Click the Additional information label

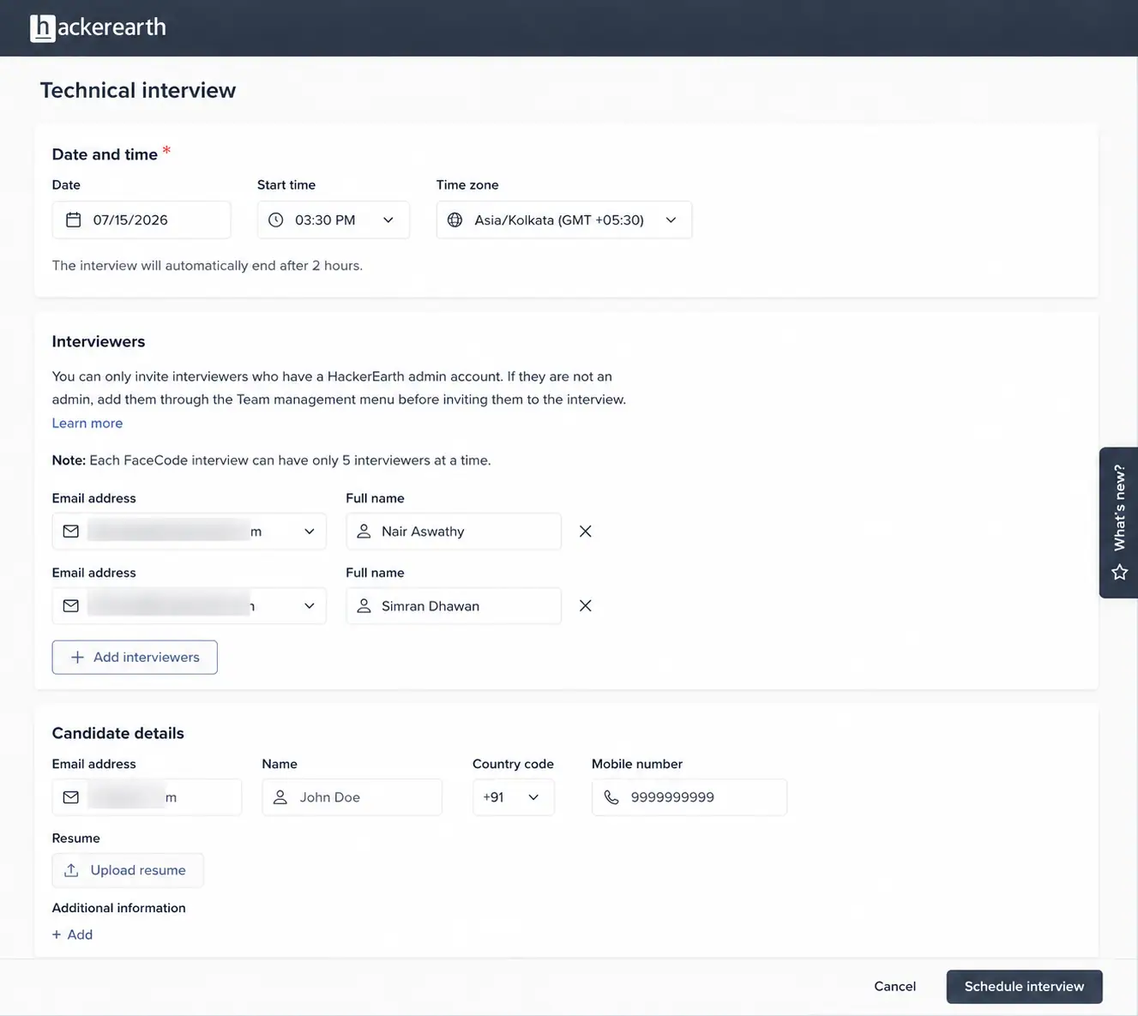[119, 908]
